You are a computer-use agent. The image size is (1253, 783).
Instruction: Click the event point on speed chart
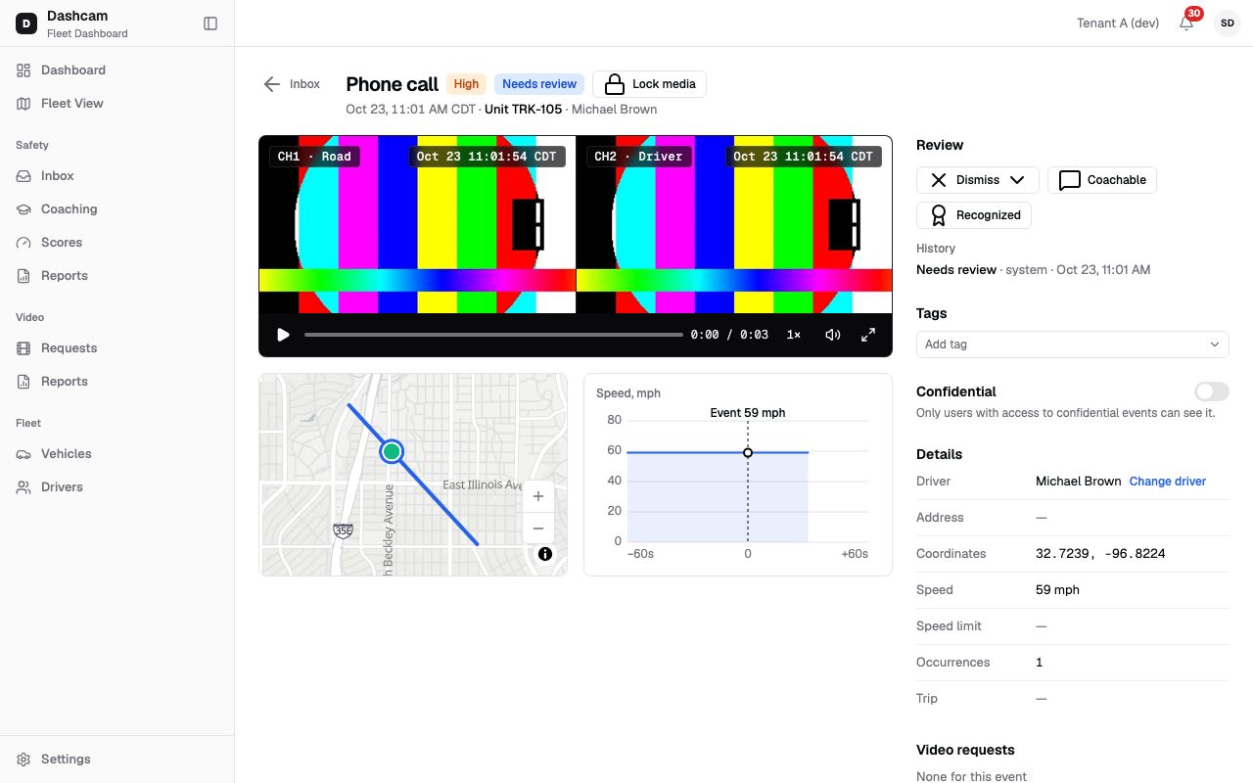[x=748, y=453]
